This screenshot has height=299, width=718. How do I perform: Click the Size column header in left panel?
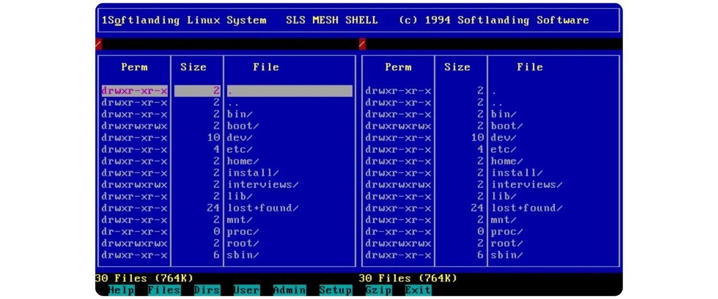pyautogui.click(x=194, y=67)
